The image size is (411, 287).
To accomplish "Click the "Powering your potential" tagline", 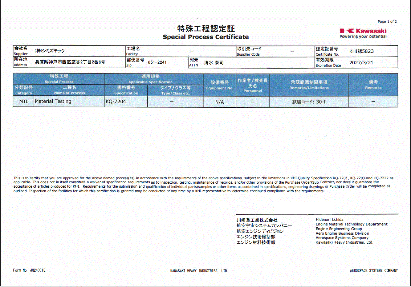I will (363, 36).
